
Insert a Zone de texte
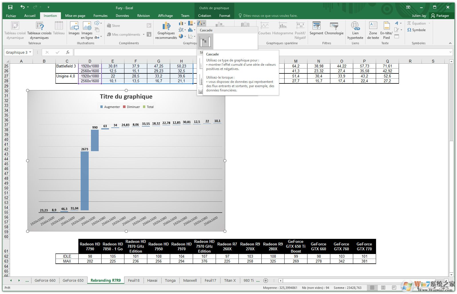click(x=373, y=31)
